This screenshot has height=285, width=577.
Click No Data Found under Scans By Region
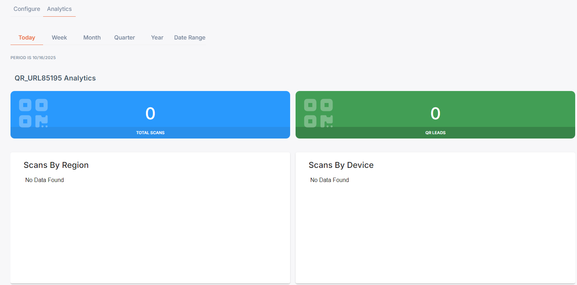pyautogui.click(x=45, y=180)
